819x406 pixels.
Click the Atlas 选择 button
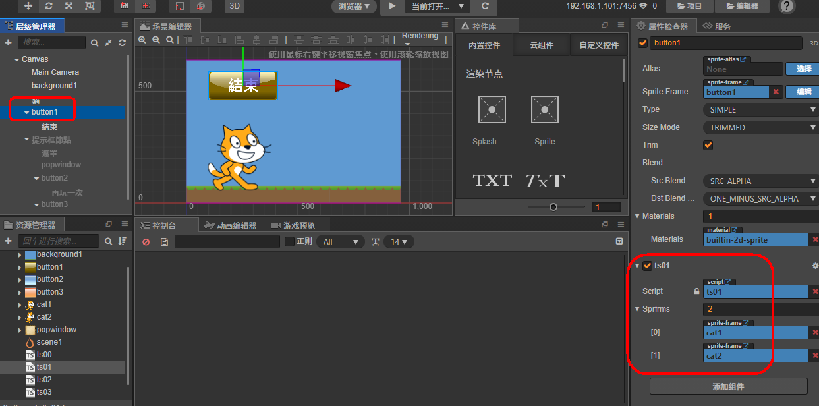click(x=804, y=69)
